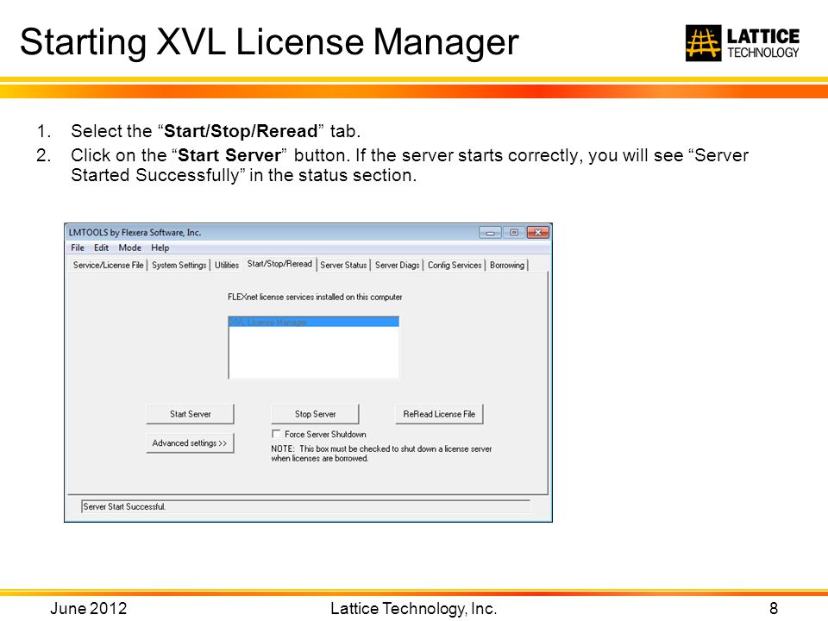Switch to the Server Status tab
The width and height of the screenshot is (828, 621).
point(343,265)
